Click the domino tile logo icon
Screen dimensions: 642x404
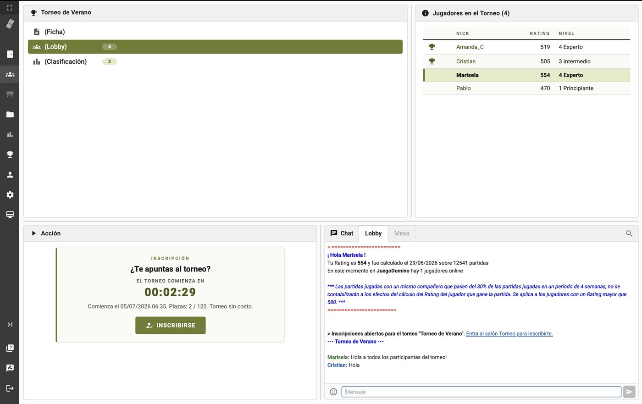10,24
